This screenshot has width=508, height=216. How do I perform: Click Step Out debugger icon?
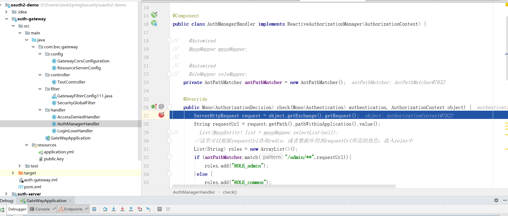[131, 209]
